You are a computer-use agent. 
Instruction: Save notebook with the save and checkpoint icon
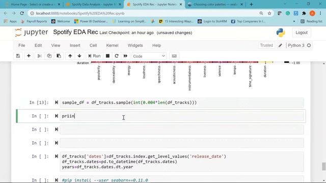pyautogui.click(x=18, y=56)
